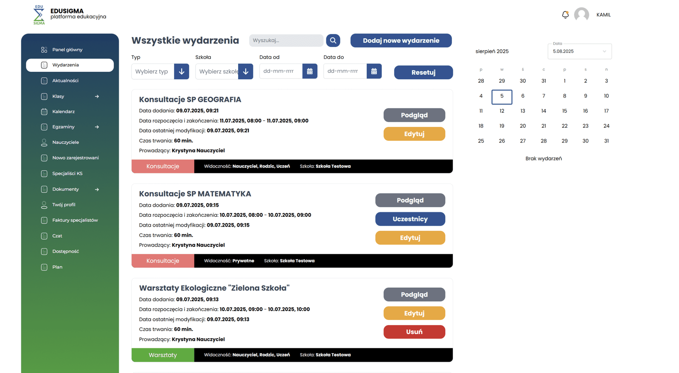This screenshot has height=373, width=679.
Task: Open the Wybierz szkołę dropdown
Action: pyautogui.click(x=245, y=71)
